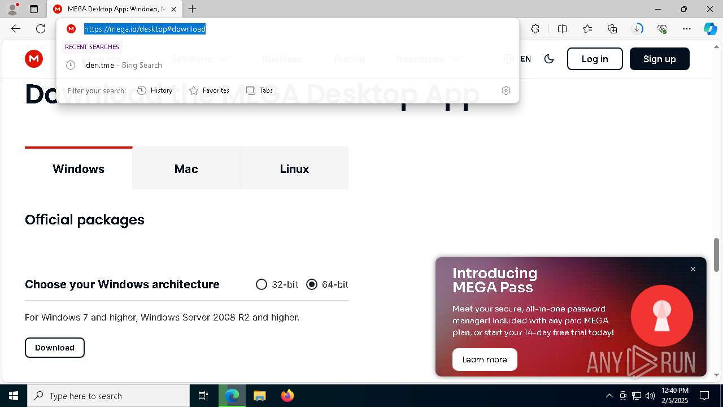Click the Log in button
Screen dimensions: 723x407
[595, 59]
